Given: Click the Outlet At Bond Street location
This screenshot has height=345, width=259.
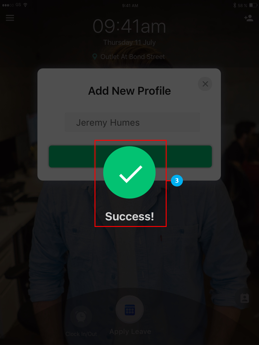Looking at the screenshot, I should [x=132, y=57].
